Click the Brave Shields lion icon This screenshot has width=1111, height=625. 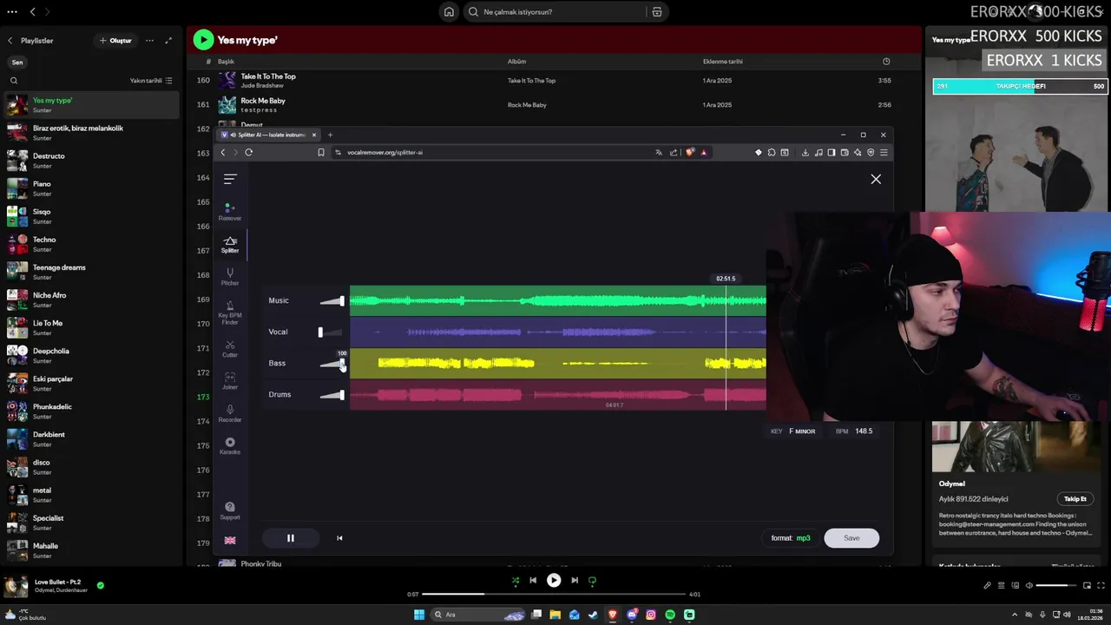[690, 152]
